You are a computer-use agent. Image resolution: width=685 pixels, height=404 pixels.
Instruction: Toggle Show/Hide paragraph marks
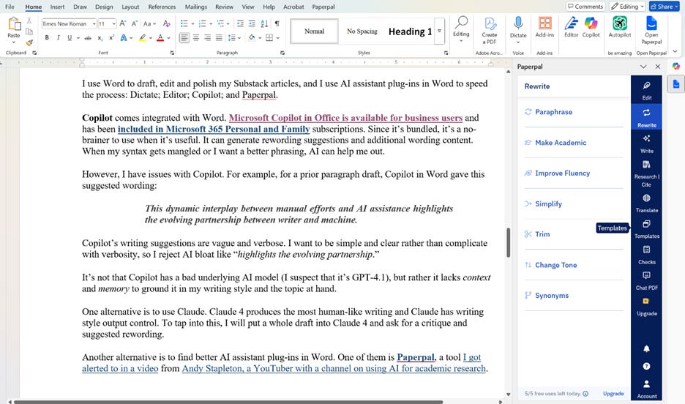(x=277, y=23)
